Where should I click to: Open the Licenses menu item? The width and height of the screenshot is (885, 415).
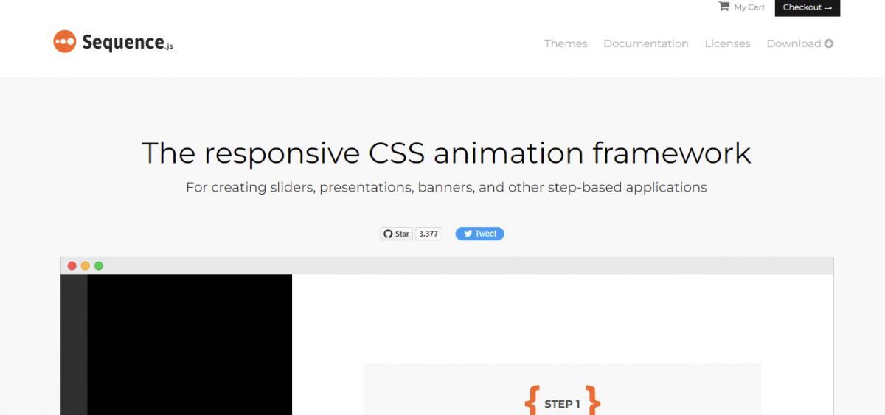(x=727, y=43)
